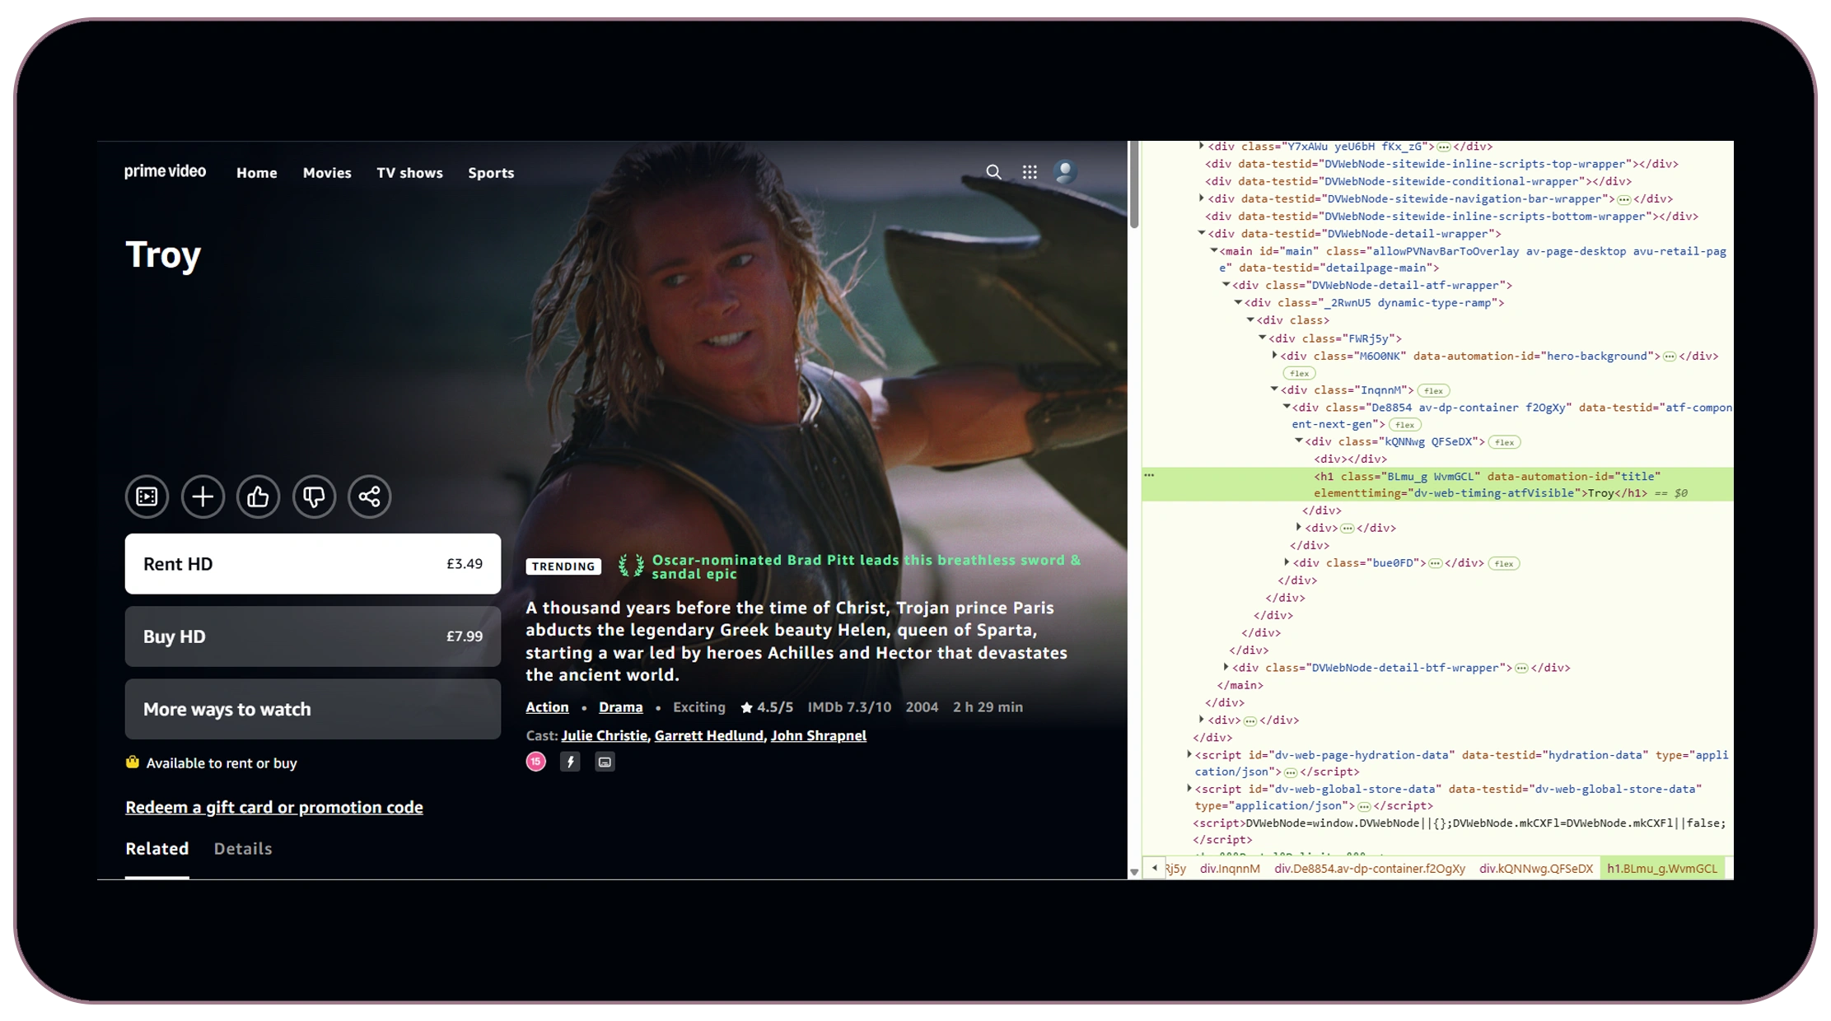Click the flex badge beside kQNNwg QFSeDX div
The image size is (1831, 1021).
(x=1505, y=442)
